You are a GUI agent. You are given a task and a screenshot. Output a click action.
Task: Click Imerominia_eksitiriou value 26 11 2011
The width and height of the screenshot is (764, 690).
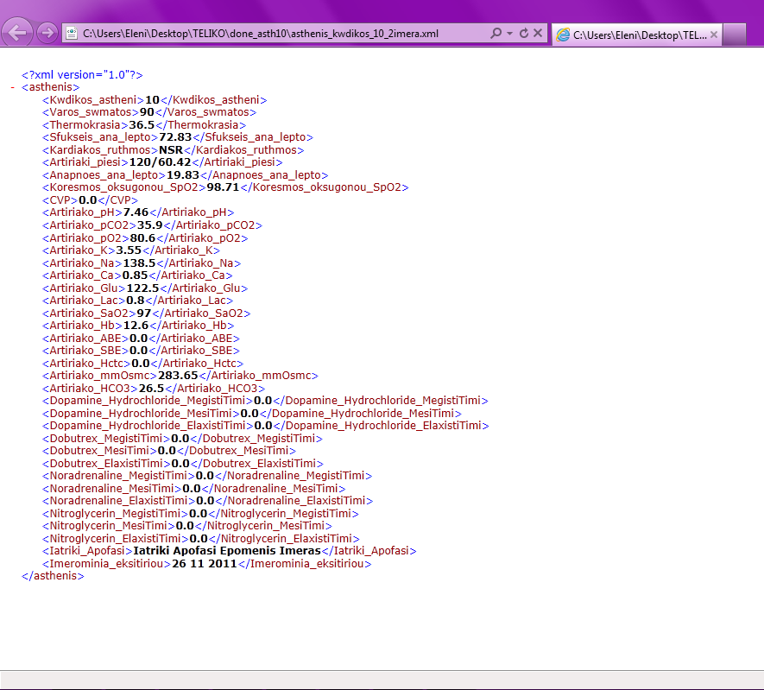point(205,564)
